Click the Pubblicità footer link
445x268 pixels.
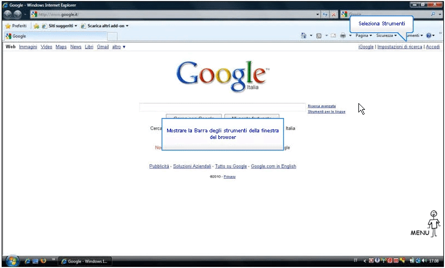[x=159, y=166]
